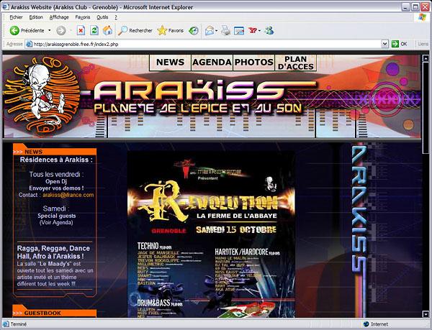This screenshot has height=330, width=432.
Task: Click the 'Envoyer vos demos !' text
Action: coord(56,188)
